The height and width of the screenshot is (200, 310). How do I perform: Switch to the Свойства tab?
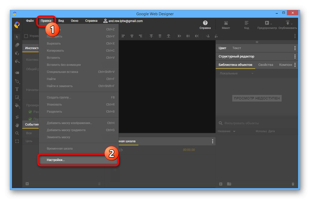coord(266,65)
